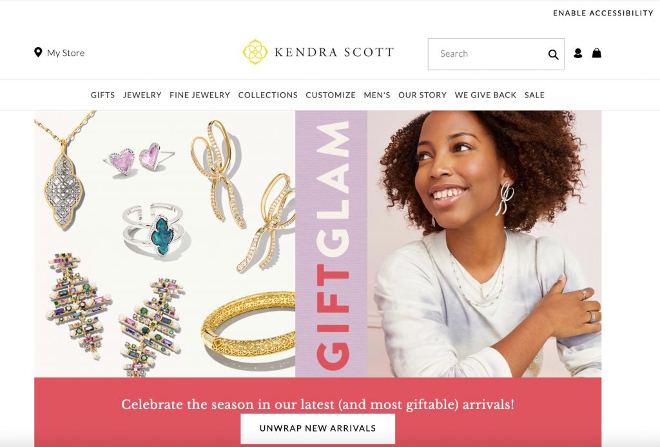The width and height of the screenshot is (660, 447).
Task: Click Unwrap New Arrivals button
Action: click(x=318, y=428)
